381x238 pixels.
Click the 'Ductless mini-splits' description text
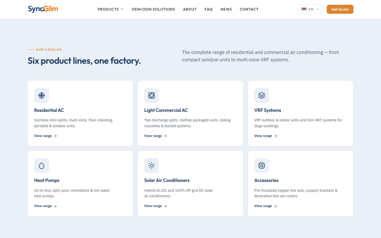tap(74, 123)
